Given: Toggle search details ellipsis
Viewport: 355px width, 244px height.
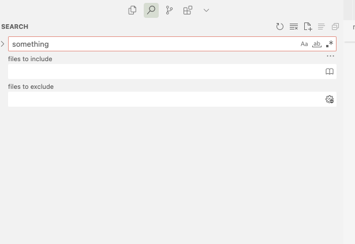Looking at the screenshot, I should click(x=330, y=56).
